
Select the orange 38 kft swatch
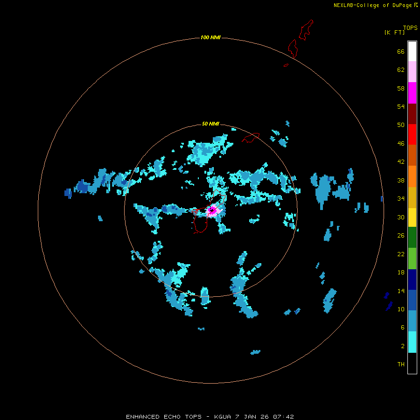point(412,176)
